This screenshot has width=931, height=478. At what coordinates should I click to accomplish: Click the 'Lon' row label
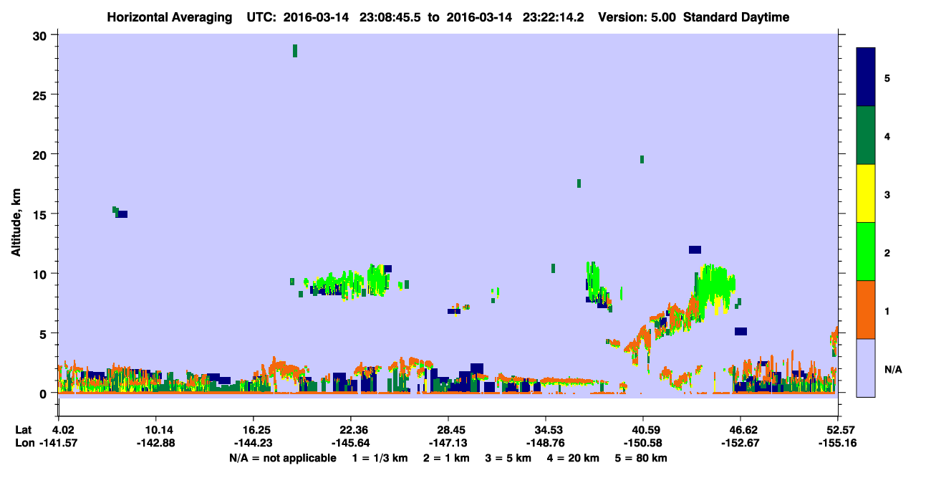click(x=24, y=443)
